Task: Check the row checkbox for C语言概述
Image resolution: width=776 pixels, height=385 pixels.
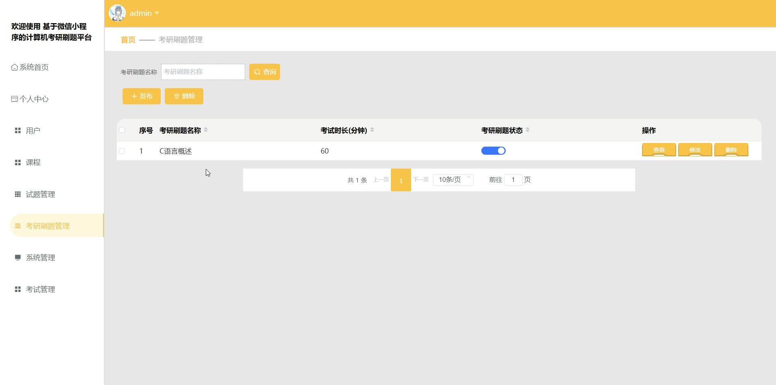Action: 122,151
